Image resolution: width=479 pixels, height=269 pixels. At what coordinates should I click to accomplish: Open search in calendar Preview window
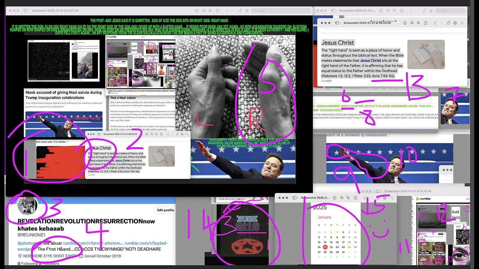[x=392, y=198]
